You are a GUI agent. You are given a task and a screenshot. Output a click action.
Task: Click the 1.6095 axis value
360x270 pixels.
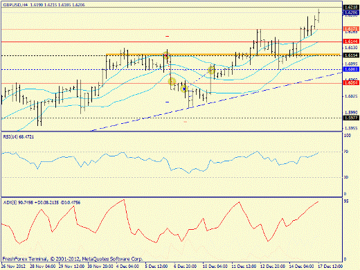coord(351,64)
